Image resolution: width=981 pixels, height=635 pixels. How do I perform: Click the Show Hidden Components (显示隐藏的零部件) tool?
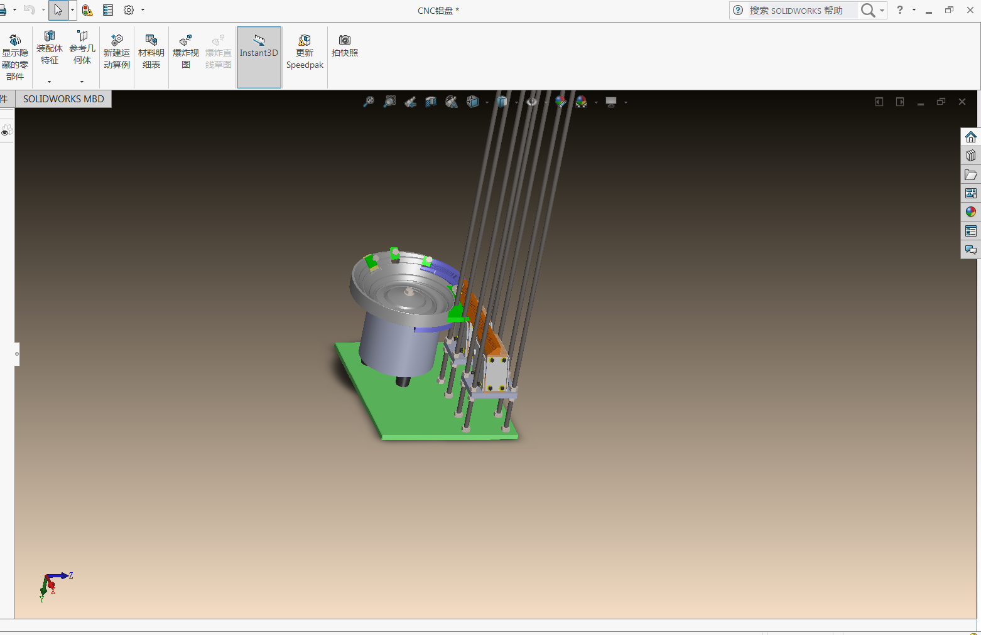[x=15, y=57]
